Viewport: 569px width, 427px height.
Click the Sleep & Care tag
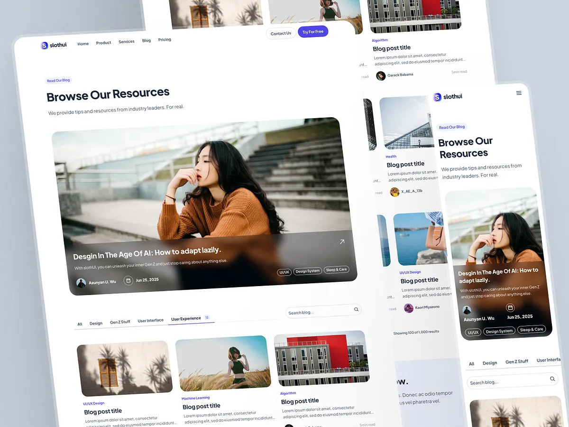[x=337, y=269]
